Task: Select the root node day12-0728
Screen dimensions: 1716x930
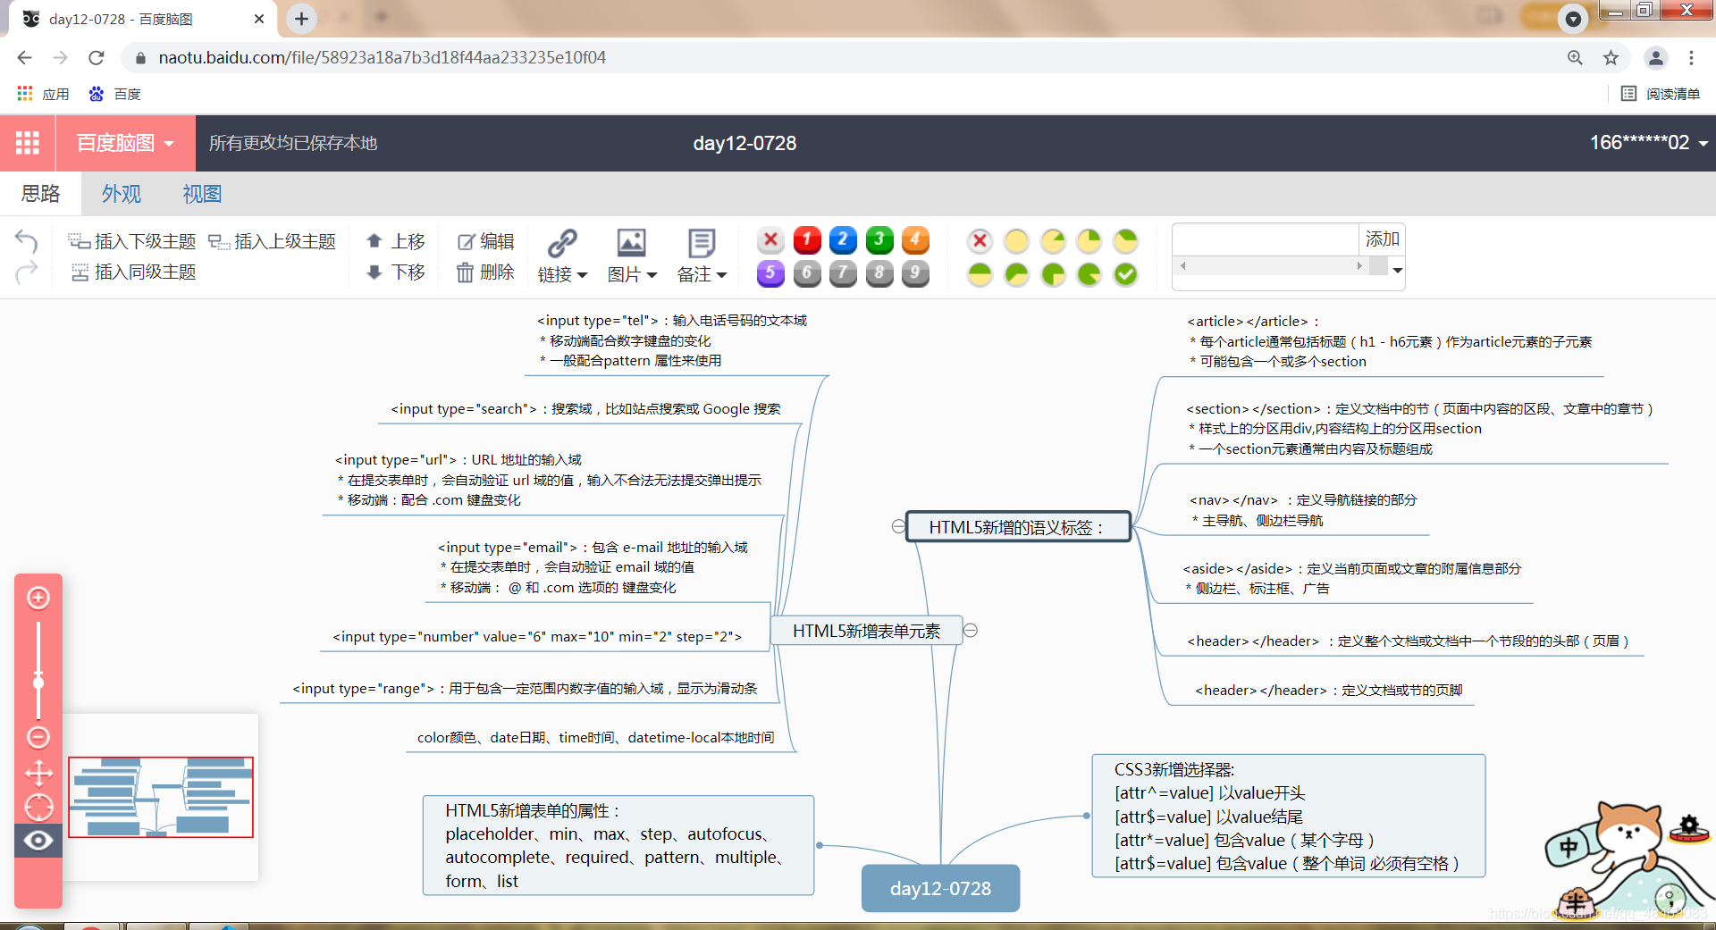Action: click(940, 888)
